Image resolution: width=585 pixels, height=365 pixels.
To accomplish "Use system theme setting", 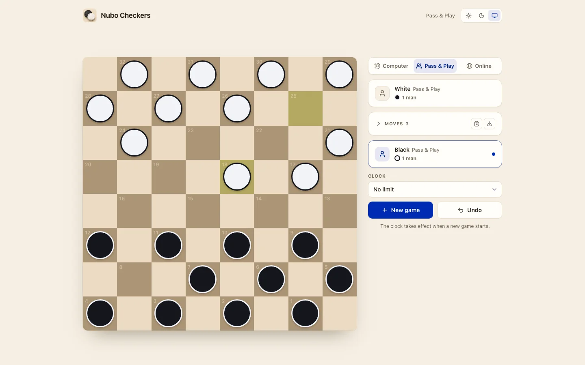I will [494, 16].
